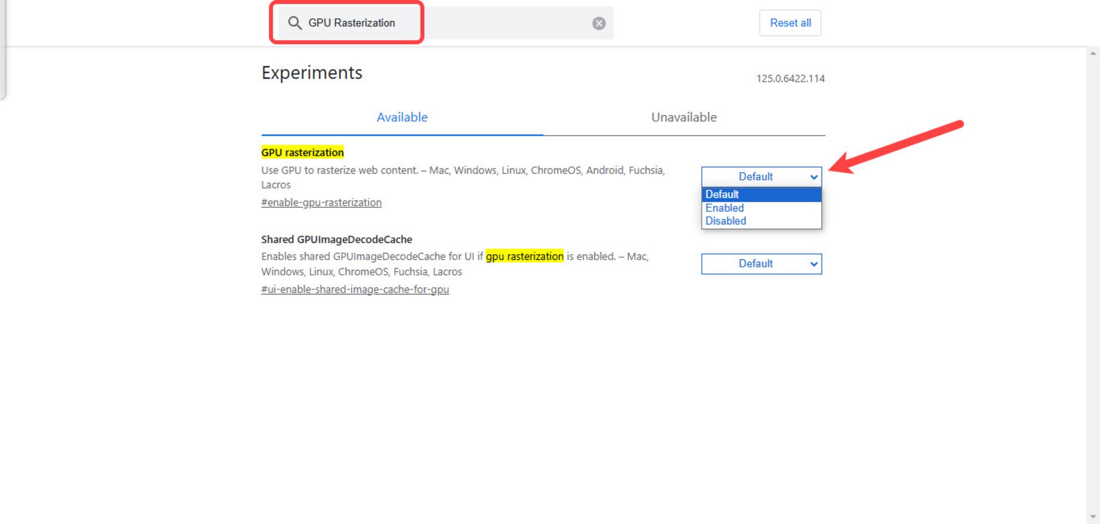The width and height of the screenshot is (1100, 524).
Task: Clear the search field with X icon
Action: 599,23
